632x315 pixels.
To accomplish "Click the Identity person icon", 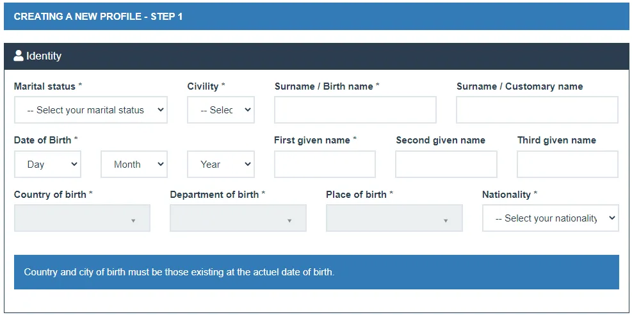I will pos(19,56).
